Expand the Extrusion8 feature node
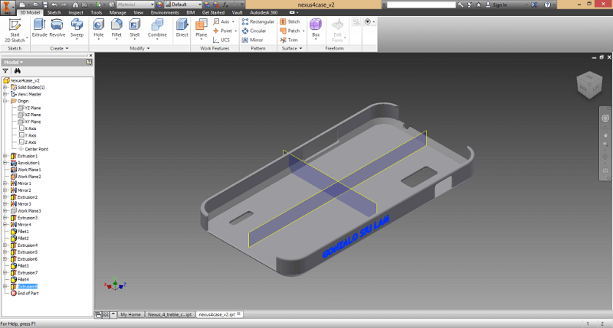The width and height of the screenshot is (613, 328). click(5, 286)
